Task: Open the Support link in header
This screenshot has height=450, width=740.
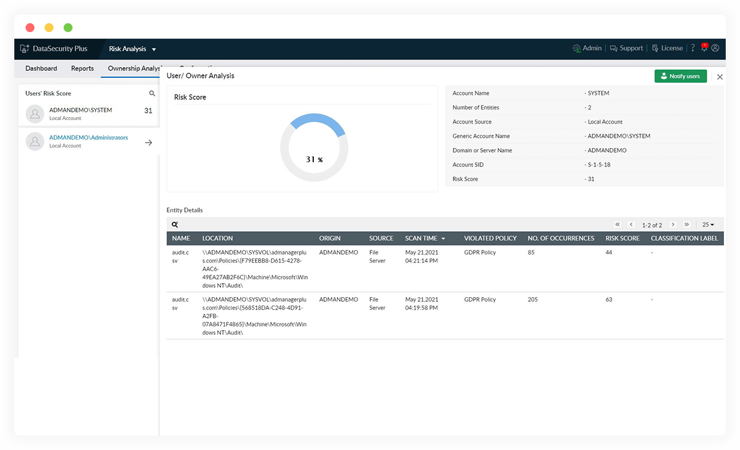Action: click(626, 48)
